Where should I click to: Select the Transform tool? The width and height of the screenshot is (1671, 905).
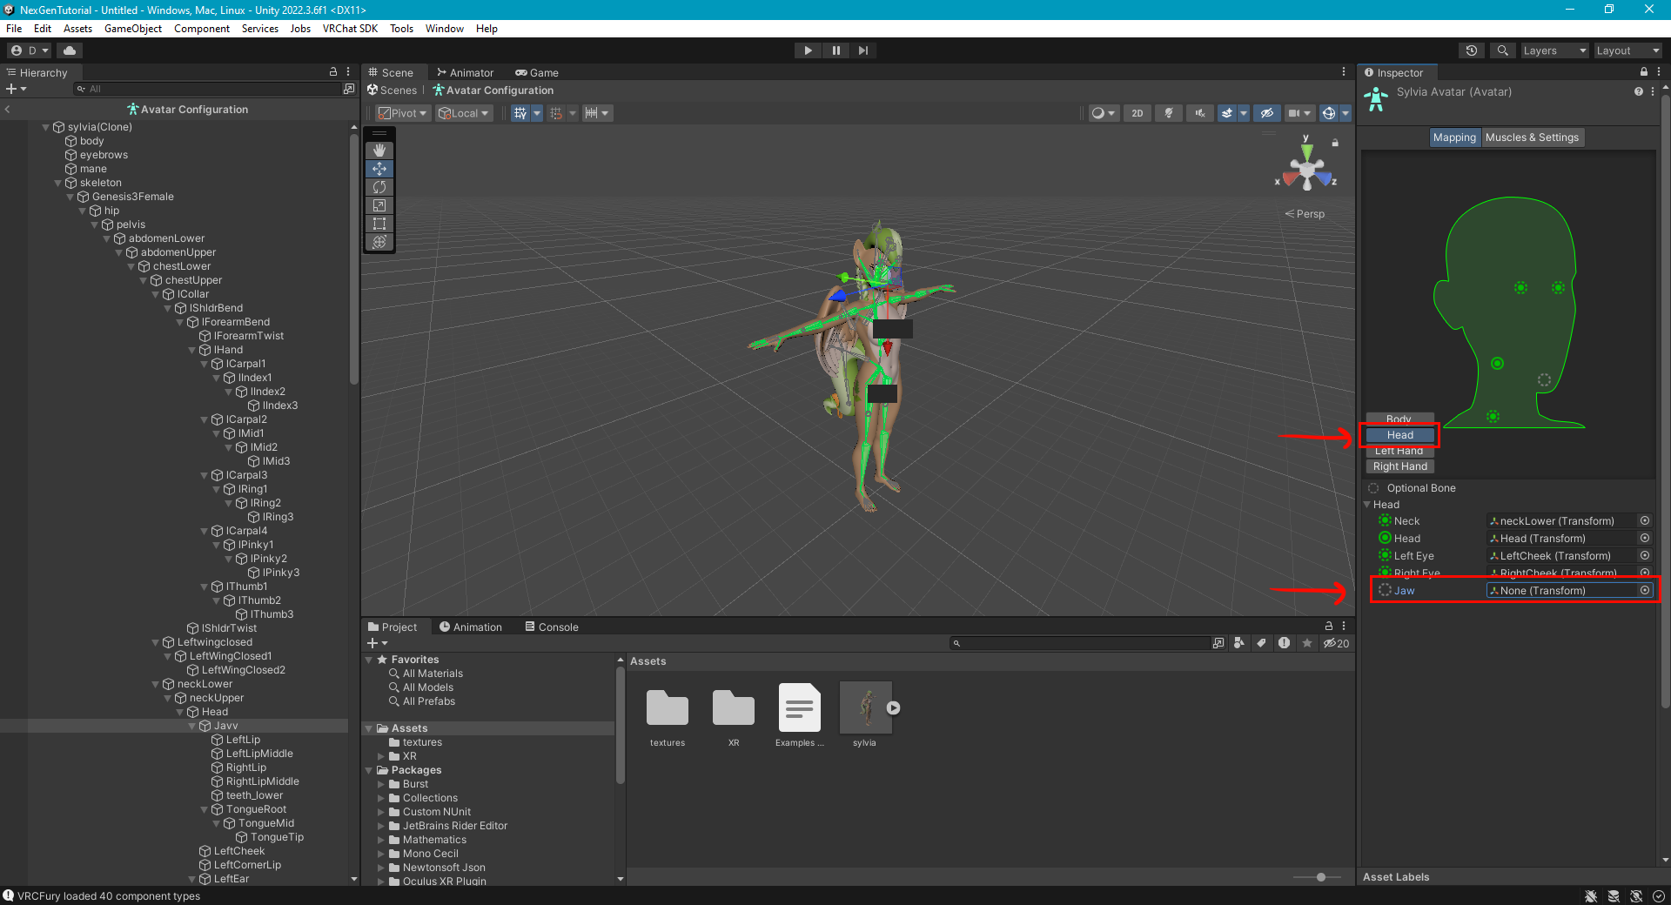coord(379,242)
